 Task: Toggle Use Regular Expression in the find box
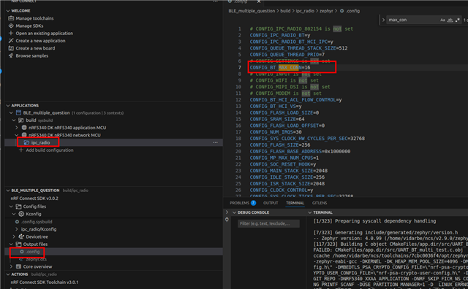[x=458, y=20]
